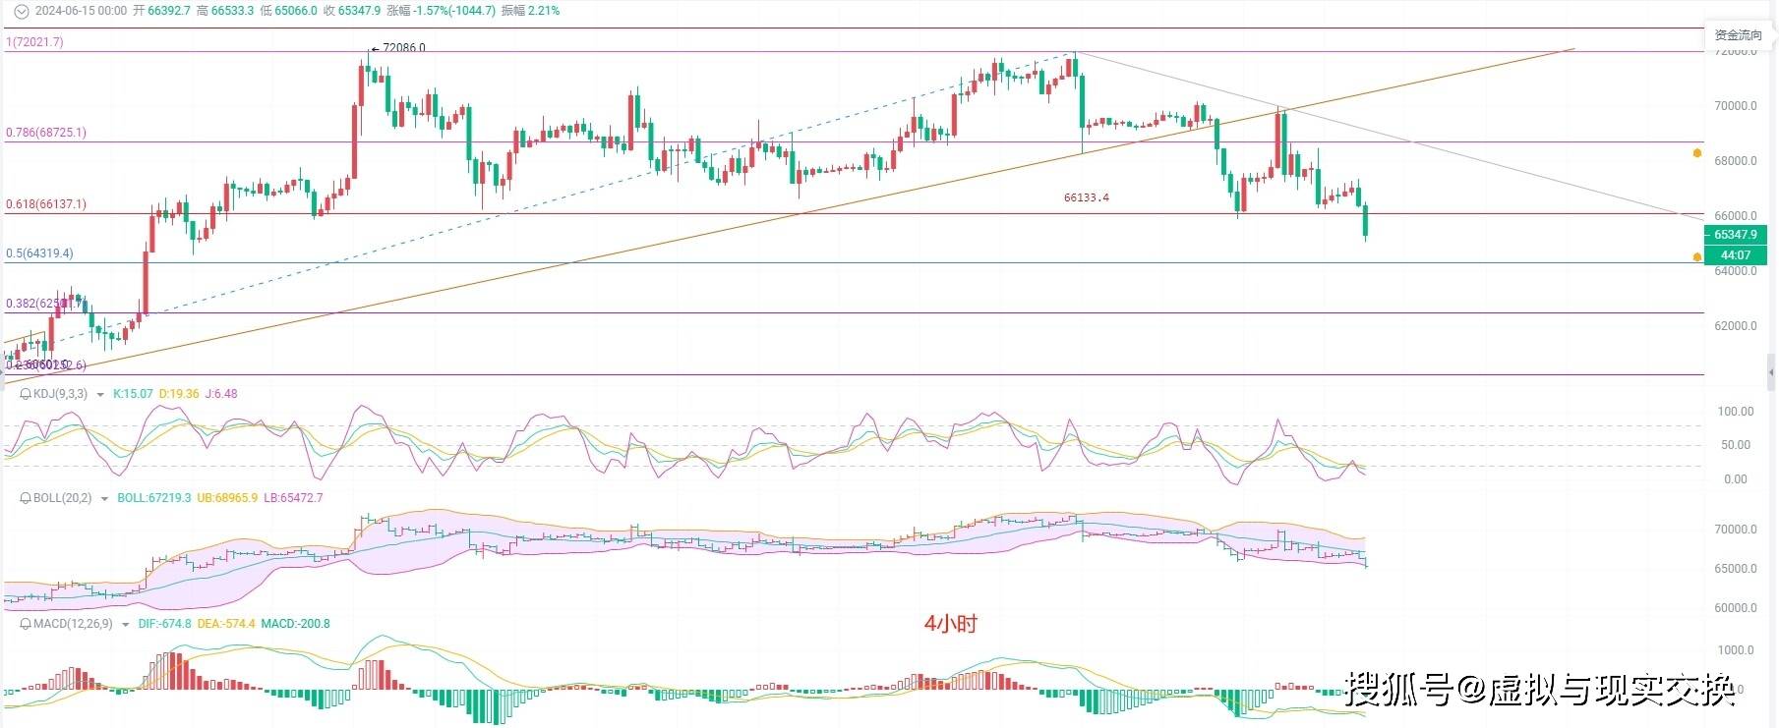Click the current price tag 65347.9
Screen dimensions: 1779x728
(1735, 235)
